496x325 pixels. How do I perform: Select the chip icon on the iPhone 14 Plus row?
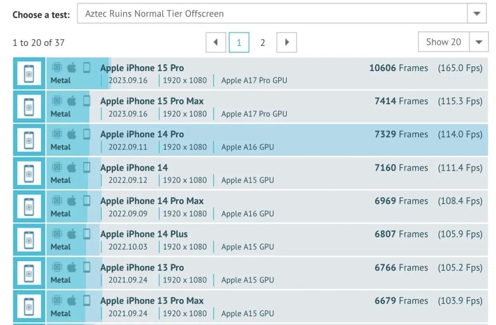click(56, 234)
